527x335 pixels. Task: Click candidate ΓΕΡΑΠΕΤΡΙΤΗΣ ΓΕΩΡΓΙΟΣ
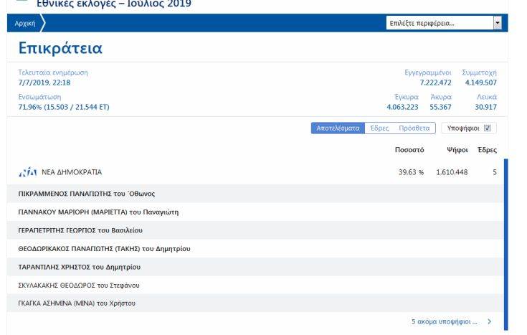(x=81, y=230)
